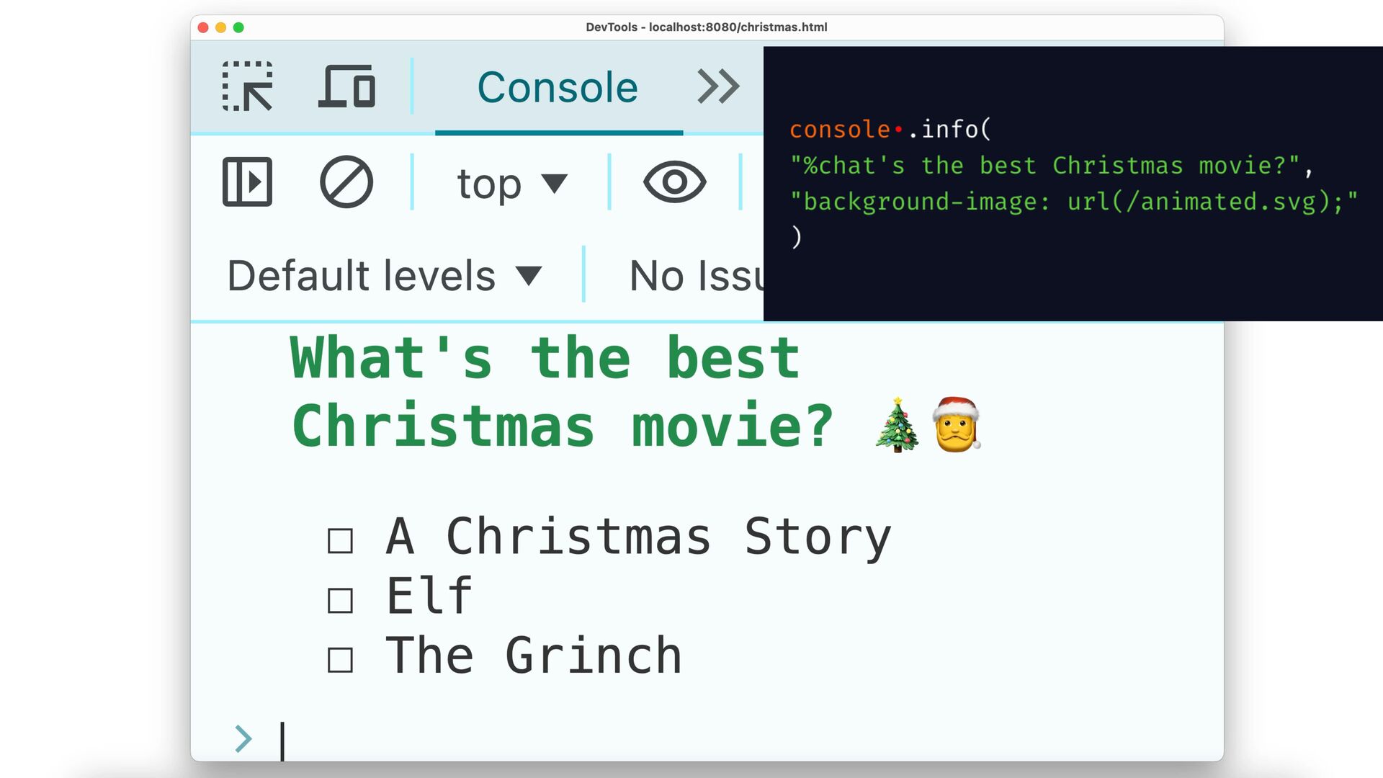Image resolution: width=1383 pixels, height=778 pixels.
Task: Check The Grinch option box
Action: point(340,660)
